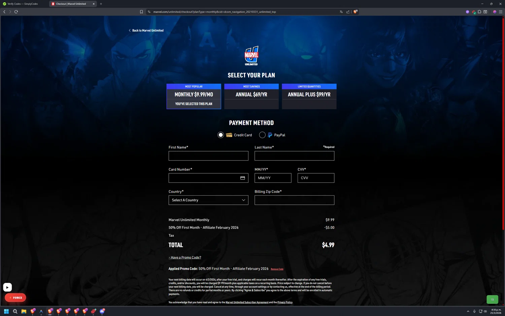This screenshot has width=505, height=316.
Task: Open Windows taskbar search
Action: pos(15,311)
